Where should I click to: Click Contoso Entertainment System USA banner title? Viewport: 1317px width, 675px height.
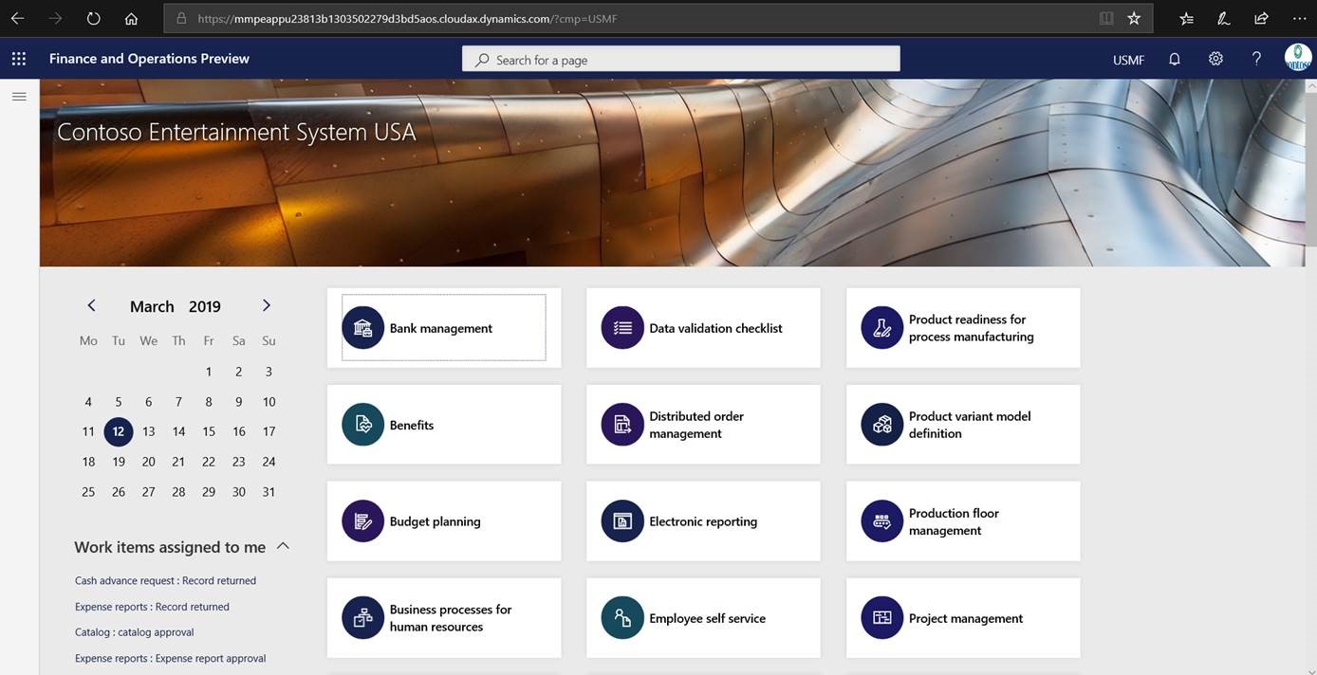point(236,132)
